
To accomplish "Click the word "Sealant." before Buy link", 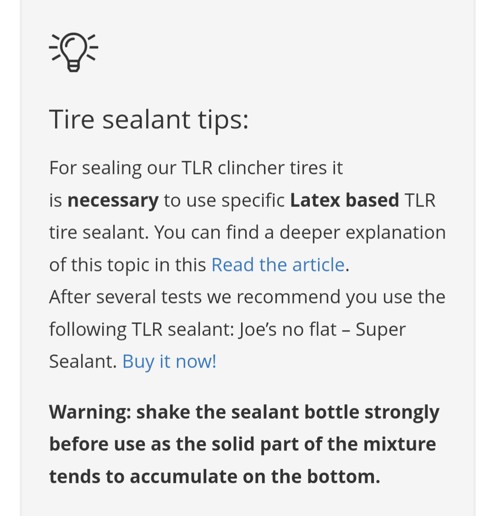I will pyautogui.click(x=83, y=361).
